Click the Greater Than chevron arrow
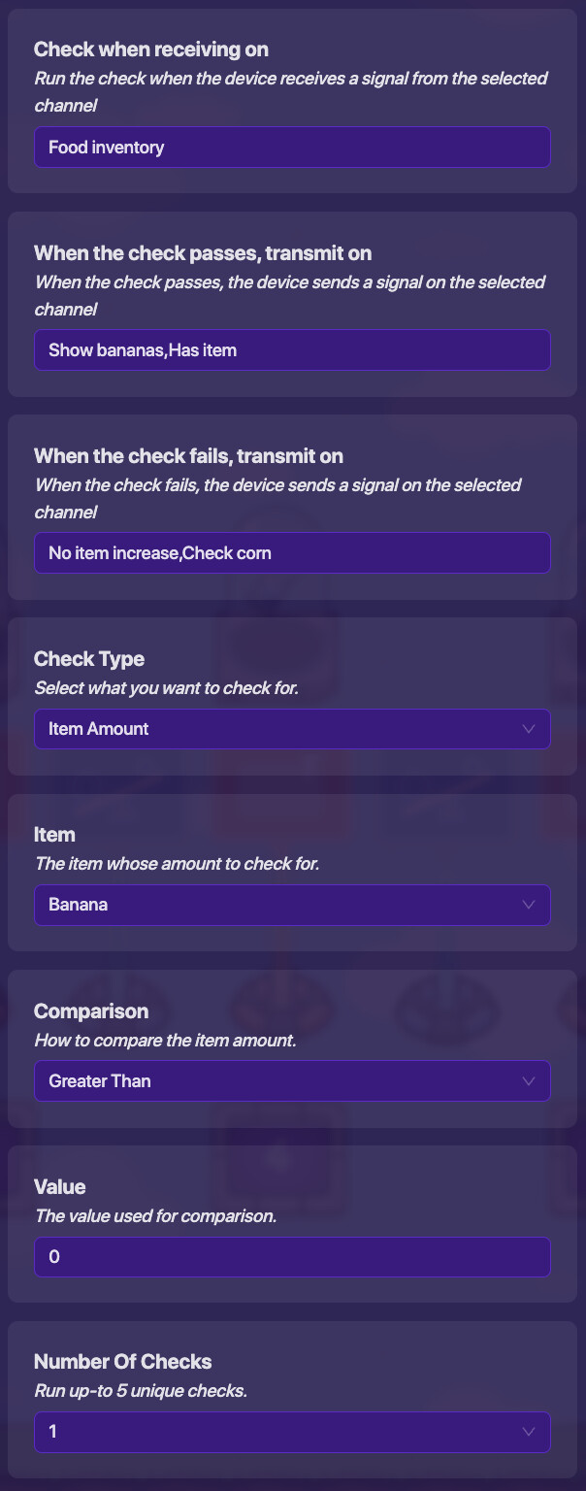 point(529,1080)
